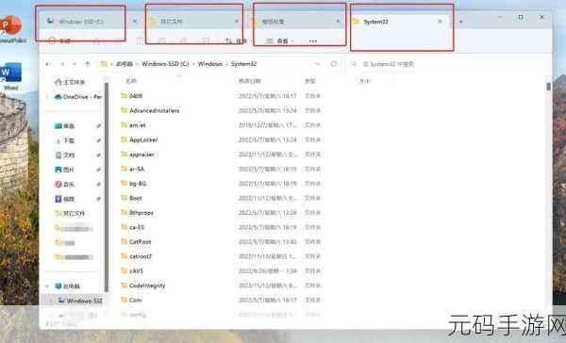Select This PC (此电脑) in sidebar
This screenshot has height=343, width=566.
(67, 286)
